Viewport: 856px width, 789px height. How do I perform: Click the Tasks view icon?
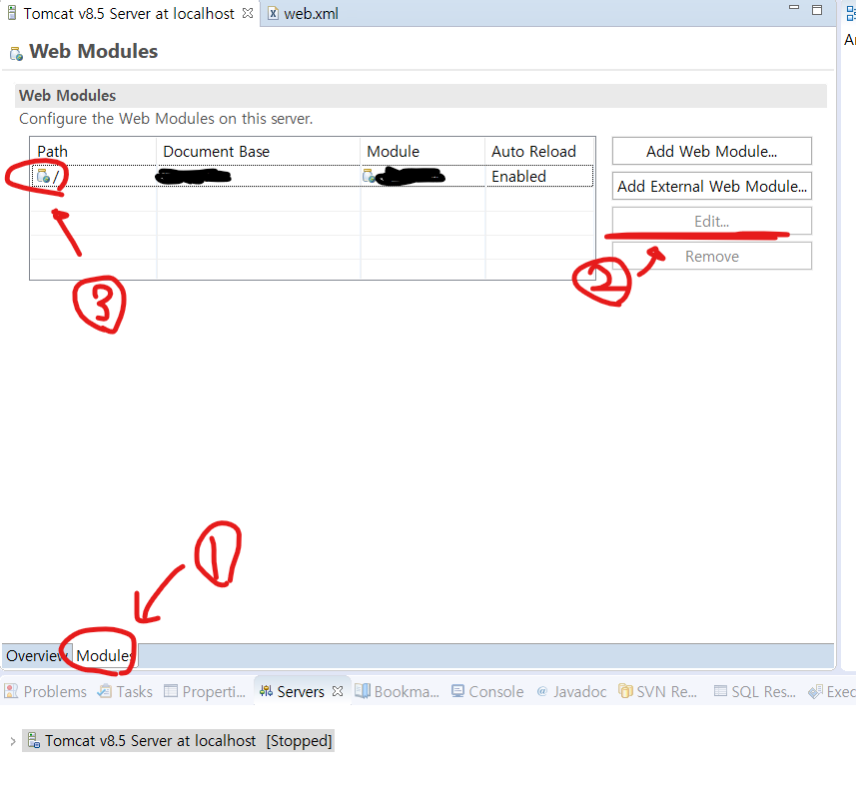pos(105,691)
